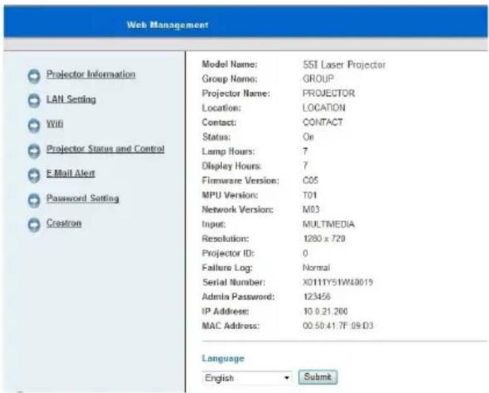489x393 pixels.
Task: Select the Input value MULTIMEDIA
Action: point(329,224)
